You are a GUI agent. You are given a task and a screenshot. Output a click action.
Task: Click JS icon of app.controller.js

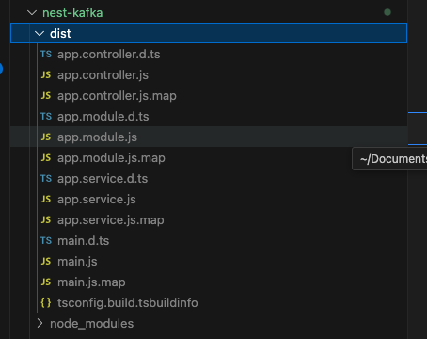pos(46,75)
